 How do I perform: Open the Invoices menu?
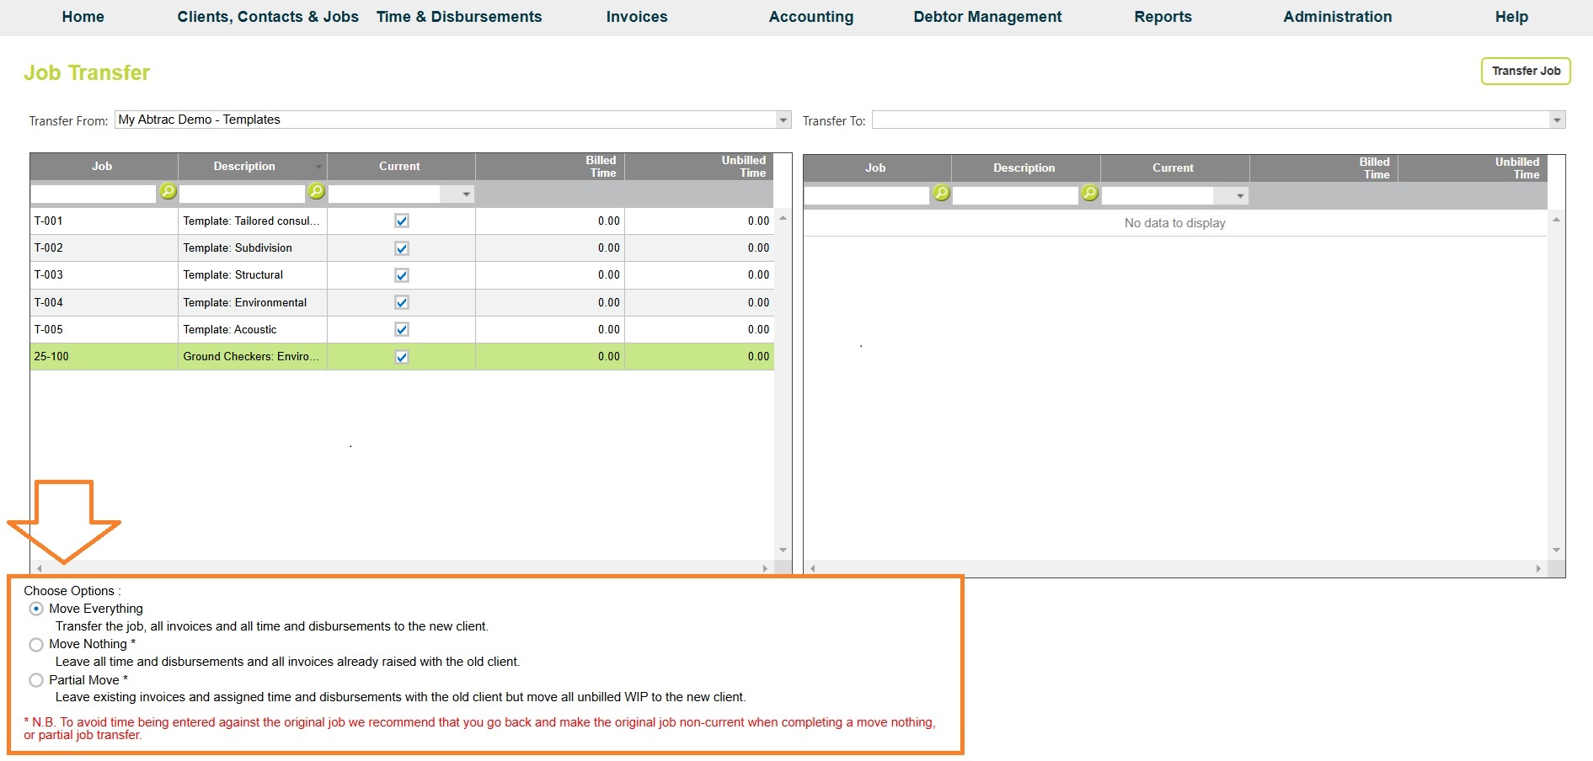point(636,17)
